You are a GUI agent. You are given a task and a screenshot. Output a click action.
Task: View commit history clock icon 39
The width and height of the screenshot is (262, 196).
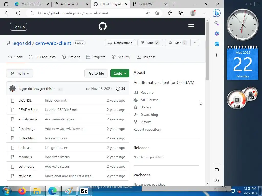click(121, 89)
